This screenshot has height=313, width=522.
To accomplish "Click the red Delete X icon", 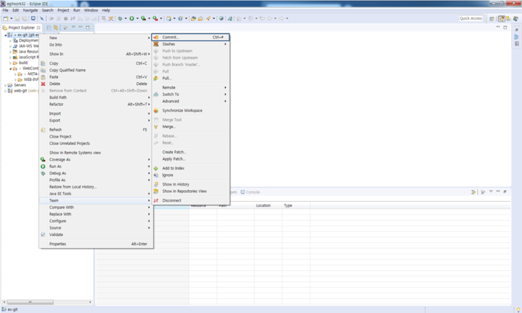I will pyautogui.click(x=43, y=84).
